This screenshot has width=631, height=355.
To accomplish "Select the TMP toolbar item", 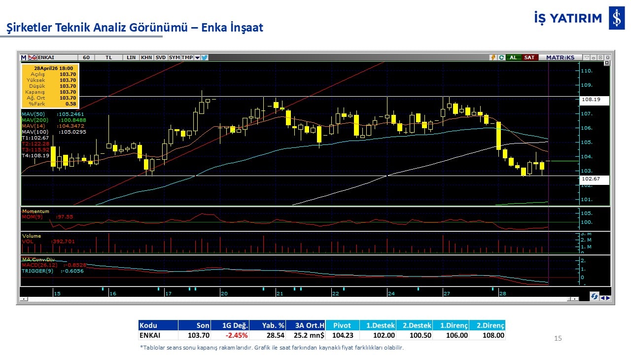I will [x=187, y=57].
